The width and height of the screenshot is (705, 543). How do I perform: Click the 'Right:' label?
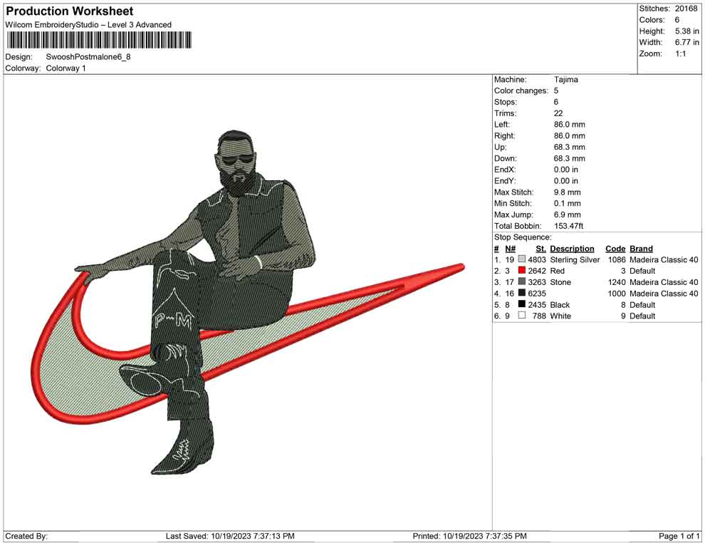tap(504, 136)
